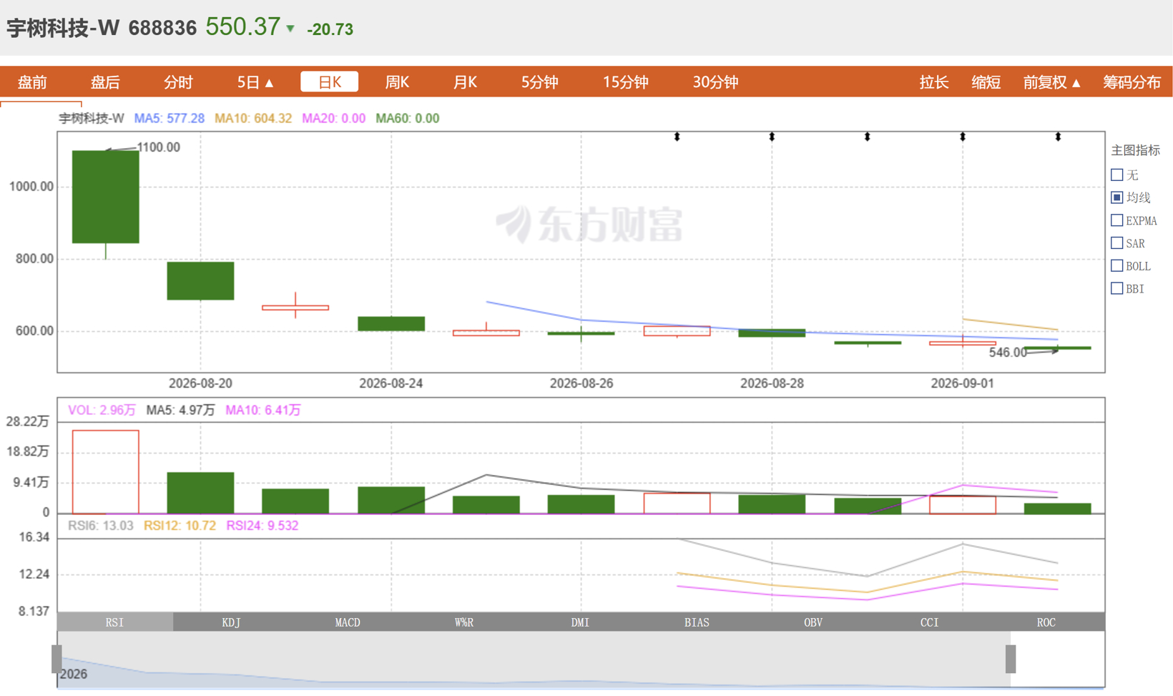The width and height of the screenshot is (1173, 696).
Task: Click the MA10: 604.32 label
Action: tap(253, 118)
